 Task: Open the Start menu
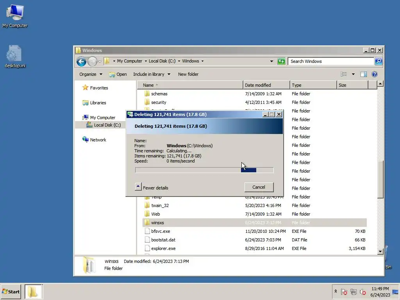(11, 291)
